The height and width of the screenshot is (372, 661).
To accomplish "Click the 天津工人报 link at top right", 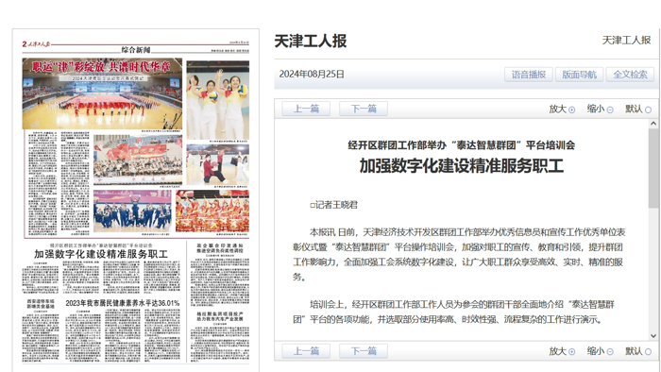I will click(x=626, y=40).
